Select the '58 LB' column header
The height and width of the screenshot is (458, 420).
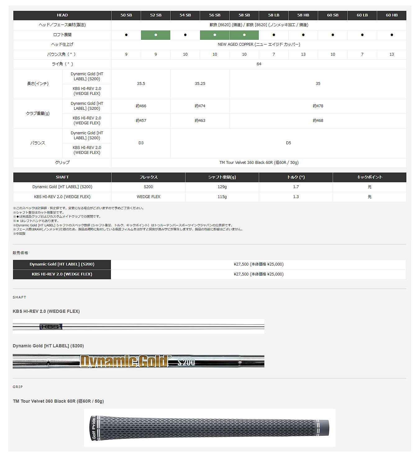pos(274,15)
